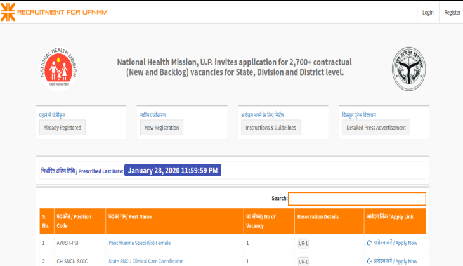Image resolution: width=463 pixels, height=266 pixels.
Task: Open State SNCU Clinical Care Coordinator link
Action: (146, 262)
